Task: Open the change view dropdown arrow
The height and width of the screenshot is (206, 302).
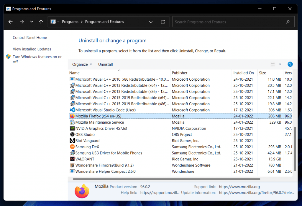Action: (x=280, y=64)
